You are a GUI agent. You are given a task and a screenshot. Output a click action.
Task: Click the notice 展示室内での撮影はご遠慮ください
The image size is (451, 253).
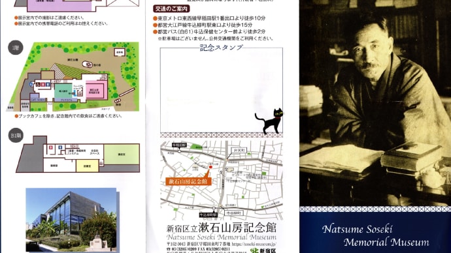pyautogui.click(x=50, y=18)
